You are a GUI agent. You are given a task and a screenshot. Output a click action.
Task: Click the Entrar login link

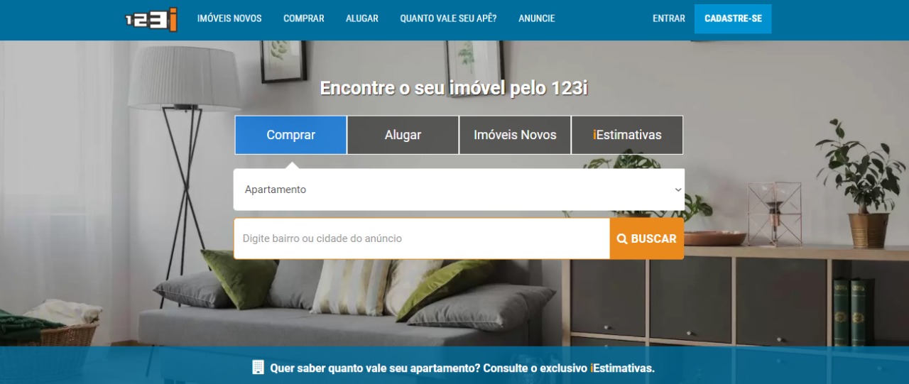pos(669,18)
